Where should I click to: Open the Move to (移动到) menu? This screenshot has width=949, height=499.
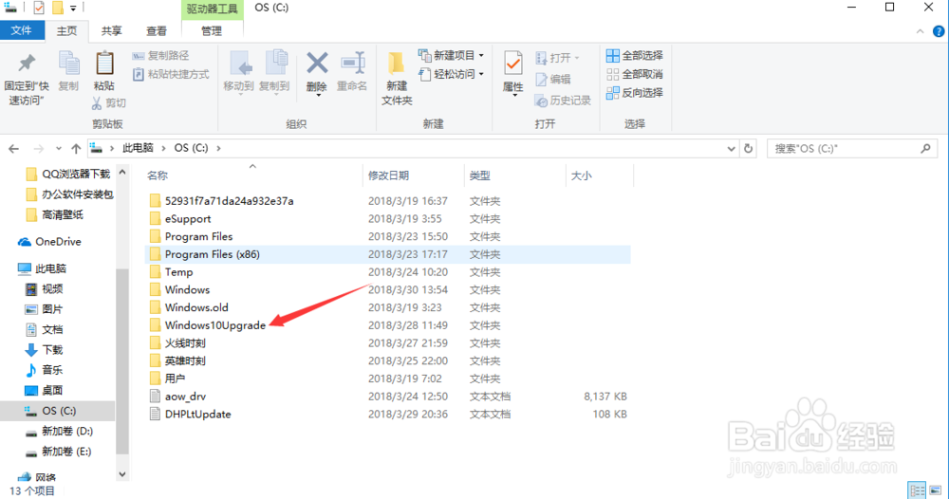239,73
